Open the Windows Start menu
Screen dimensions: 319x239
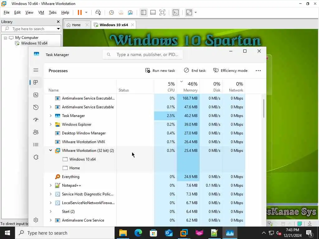point(7,233)
